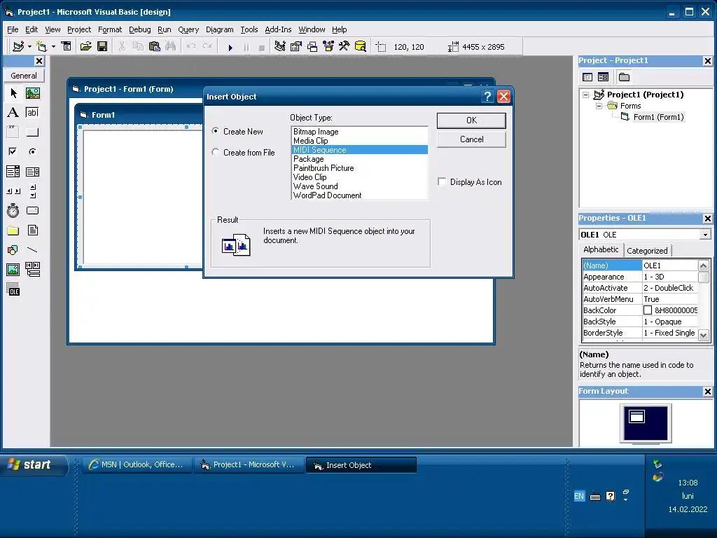The height and width of the screenshot is (538, 717).
Task: Click Open Project toolbar icon
Action: (86, 46)
